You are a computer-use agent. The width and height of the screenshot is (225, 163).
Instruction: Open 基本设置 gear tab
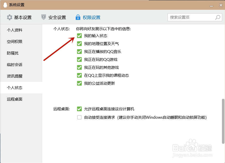coord(19,17)
